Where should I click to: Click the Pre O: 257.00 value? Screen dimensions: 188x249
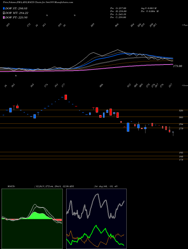coord(118,8)
